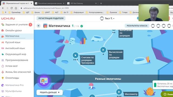173x97 pixels.
Task: Open Мультфильмы section
Action: 14,91
